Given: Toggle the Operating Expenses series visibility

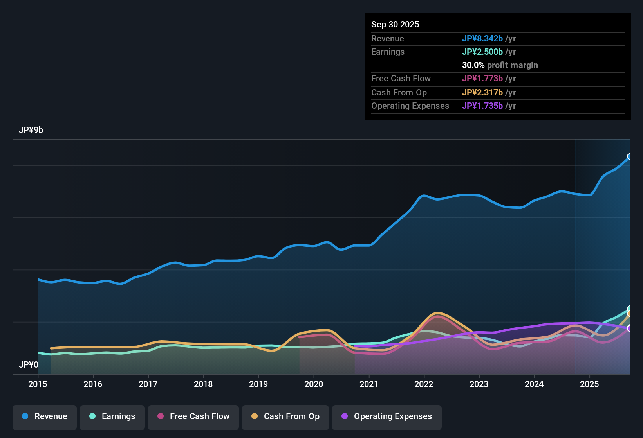Looking at the screenshot, I should pos(387,416).
